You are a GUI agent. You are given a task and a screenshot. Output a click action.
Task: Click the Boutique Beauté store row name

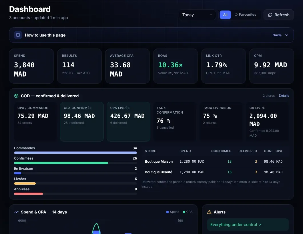tap(158, 172)
